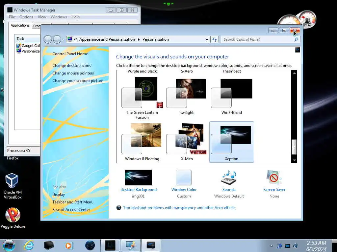337x252 pixels.
Task: Select the Xeption theme
Action: click(232, 142)
